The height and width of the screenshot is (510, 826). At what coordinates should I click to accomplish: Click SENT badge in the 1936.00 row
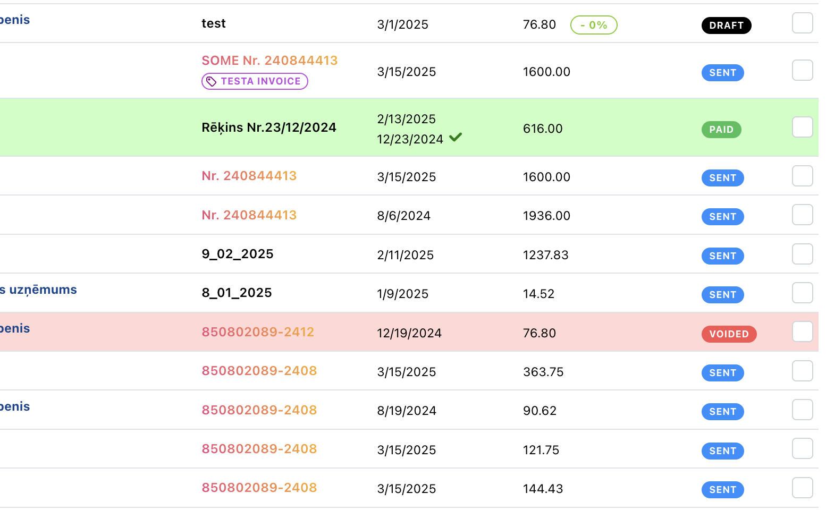(722, 217)
